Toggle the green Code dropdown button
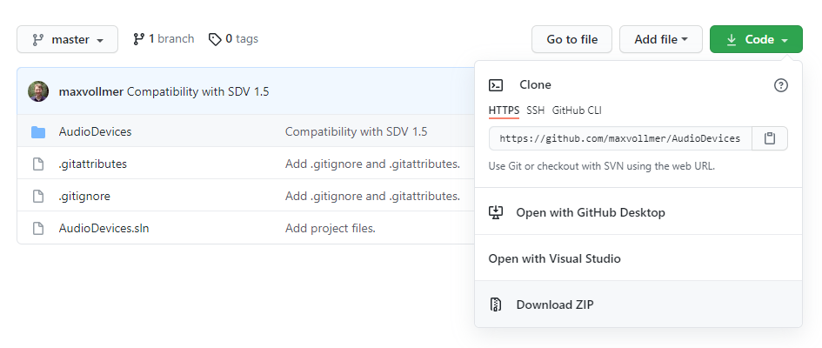Screen dimensions: 822x348 [x=756, y=39]
